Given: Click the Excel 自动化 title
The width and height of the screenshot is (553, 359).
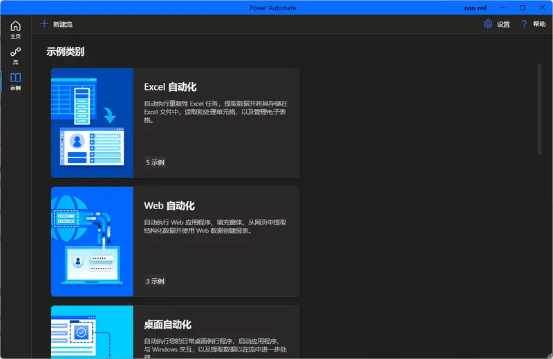Looking at the screenshot, I should (170, 87).
